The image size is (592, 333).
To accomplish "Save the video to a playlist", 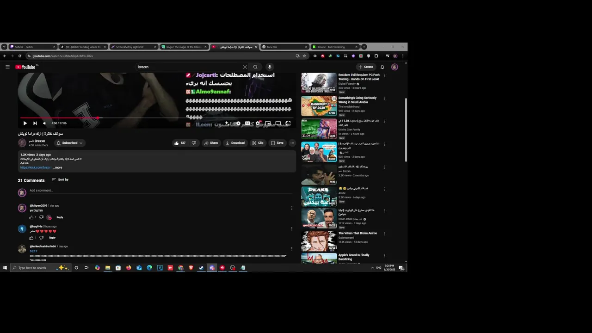I will [x=277, y=143].
